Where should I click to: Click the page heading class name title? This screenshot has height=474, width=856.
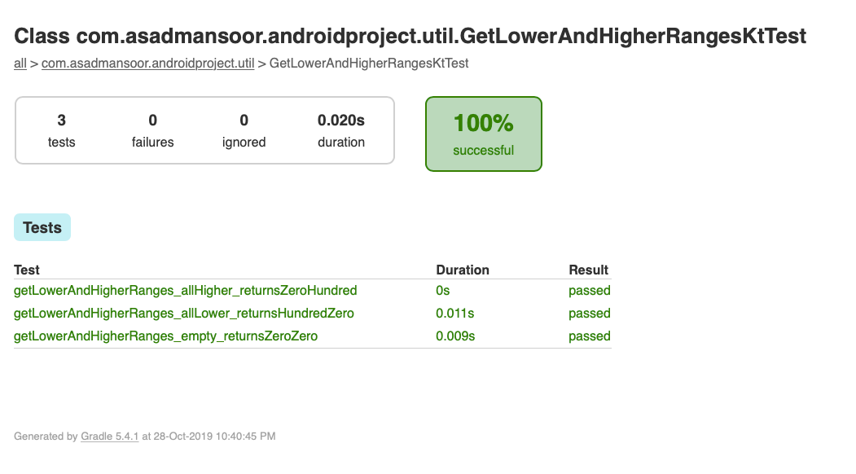[x=409, y=36]
